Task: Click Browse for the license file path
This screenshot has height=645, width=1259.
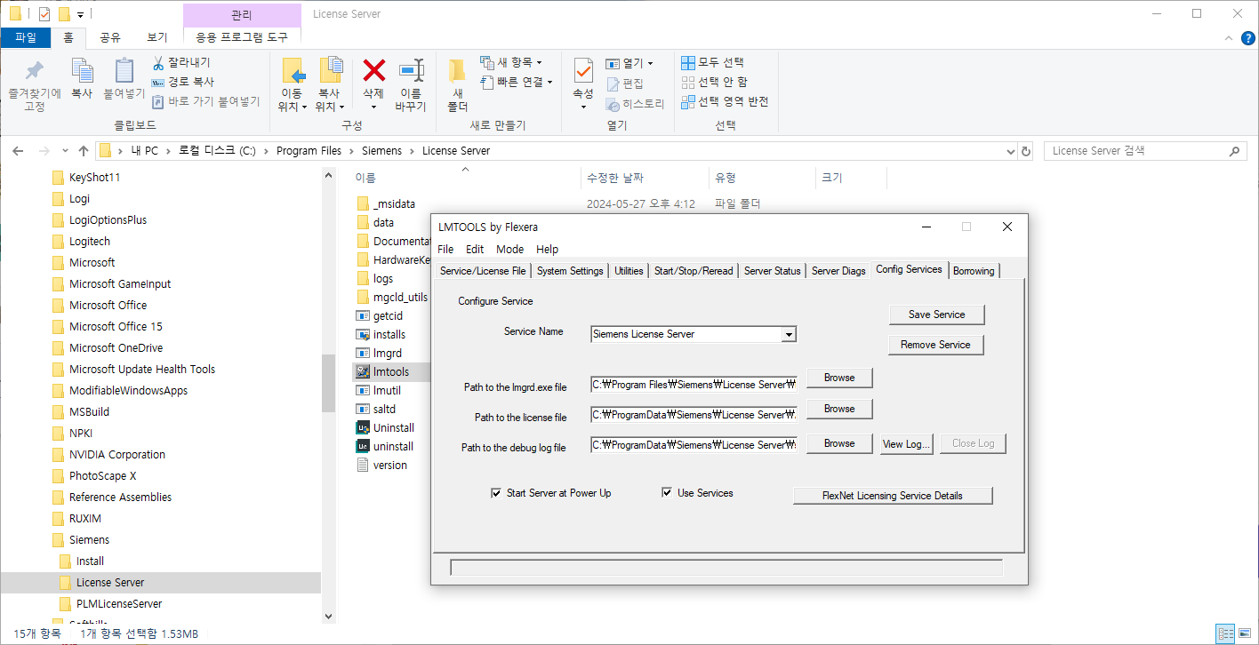Action: (839, 409)
